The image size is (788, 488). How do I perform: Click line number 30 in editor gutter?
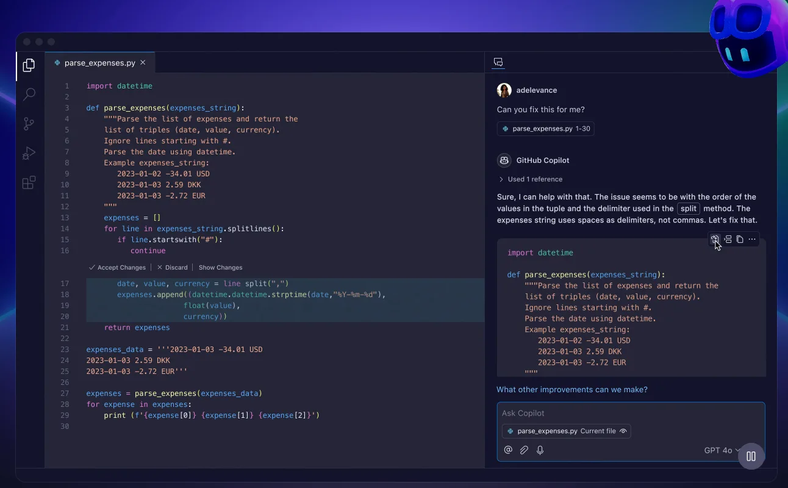(x=65, y=426)
